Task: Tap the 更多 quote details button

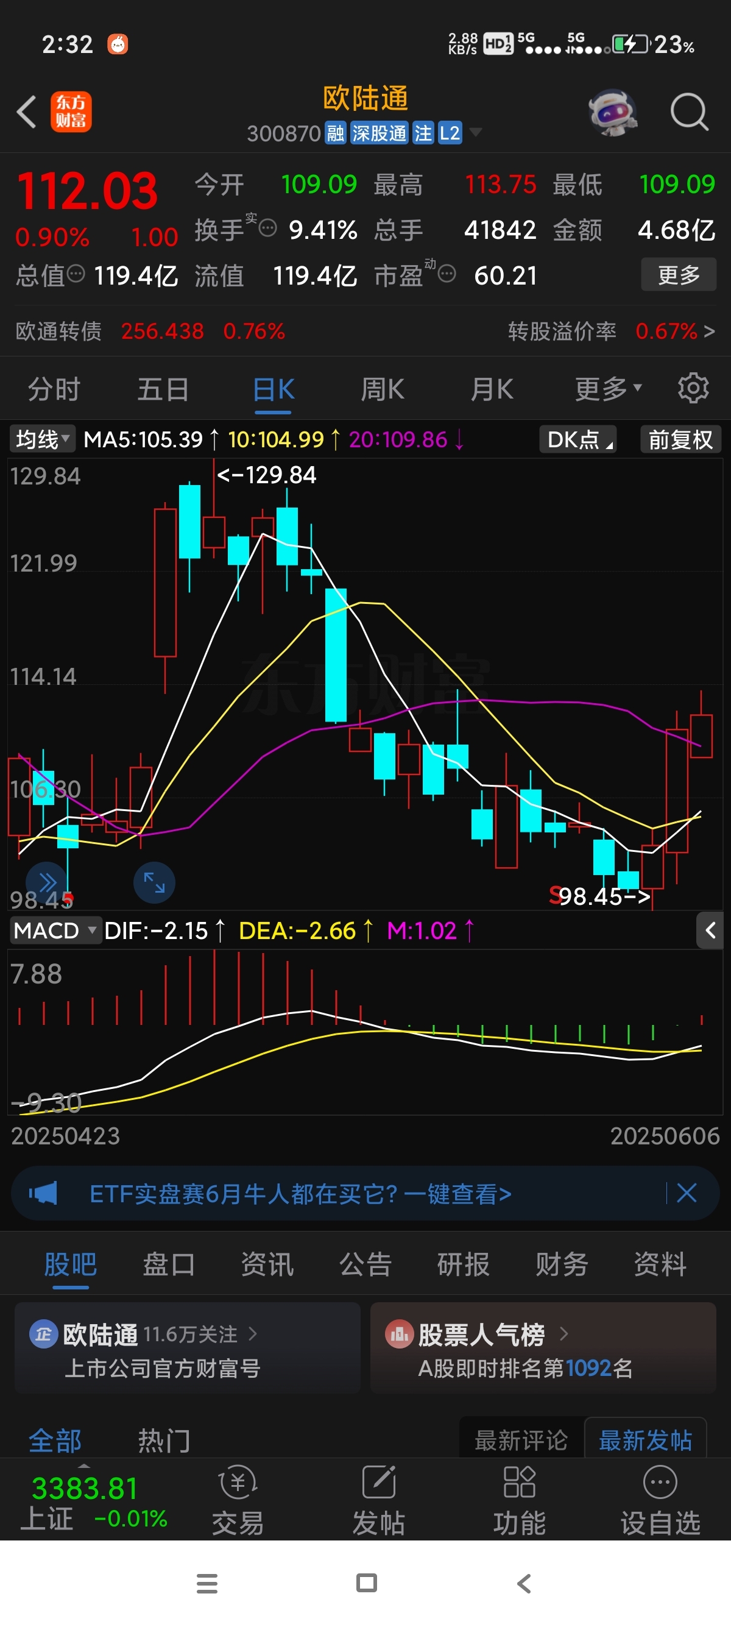Action: tap(679, 274)
